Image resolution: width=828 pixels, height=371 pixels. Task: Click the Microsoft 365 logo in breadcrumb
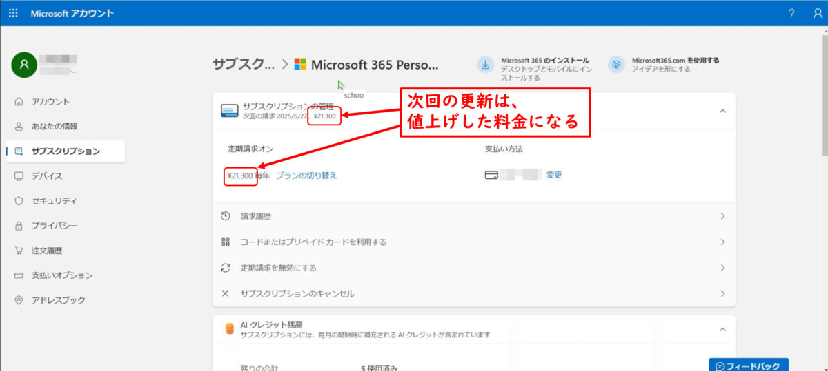[300, 64]
